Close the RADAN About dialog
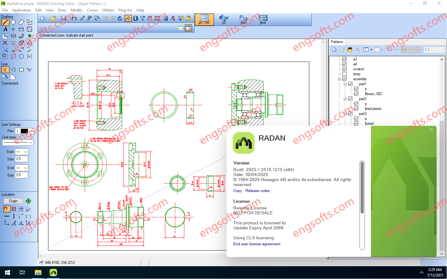 (x=431, y=130)
